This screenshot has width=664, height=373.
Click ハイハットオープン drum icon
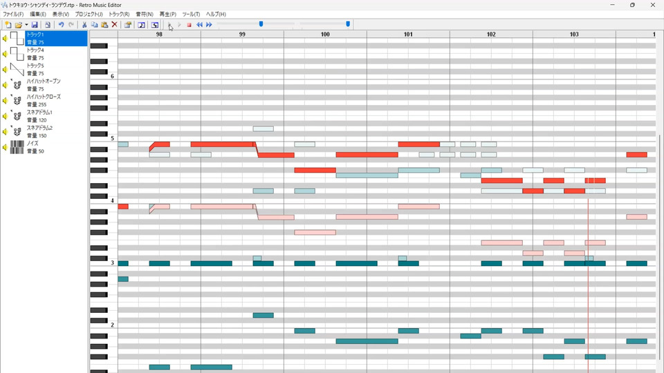point(17,85)
